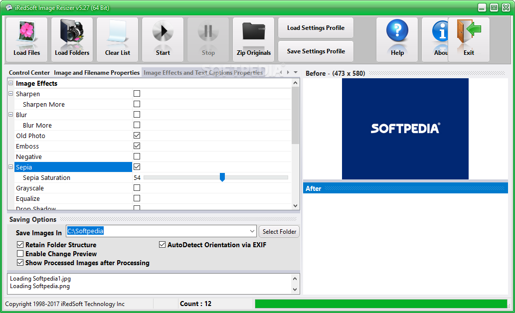Collapse the Image Effects group
The height and width of the screenshot is (313, 515).
tap(11, 83)
